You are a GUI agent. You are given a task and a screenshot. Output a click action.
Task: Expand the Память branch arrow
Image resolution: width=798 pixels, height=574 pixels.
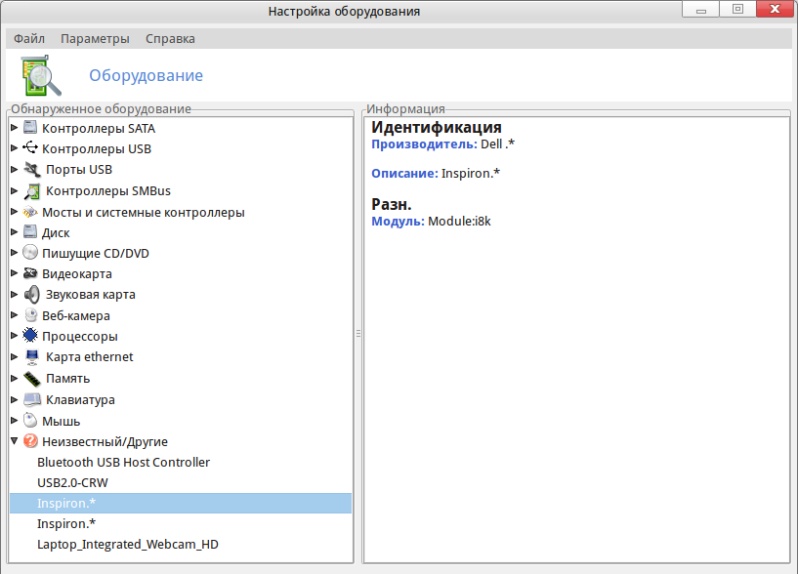[15, 378]
